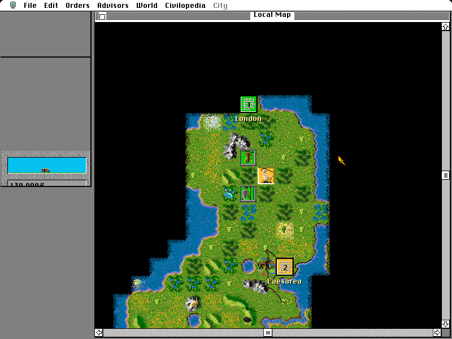Click the Local Map window title
The height and width of the screenshot is (339, 452).
(272, 15)
